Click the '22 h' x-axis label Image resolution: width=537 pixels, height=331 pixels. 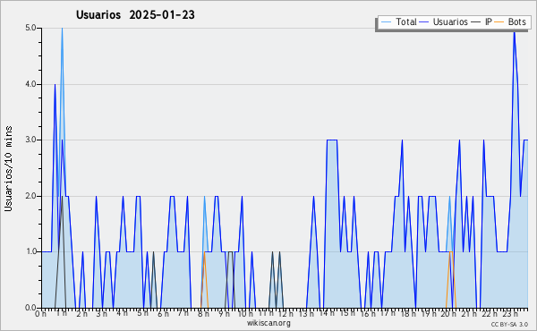[490, 314]
